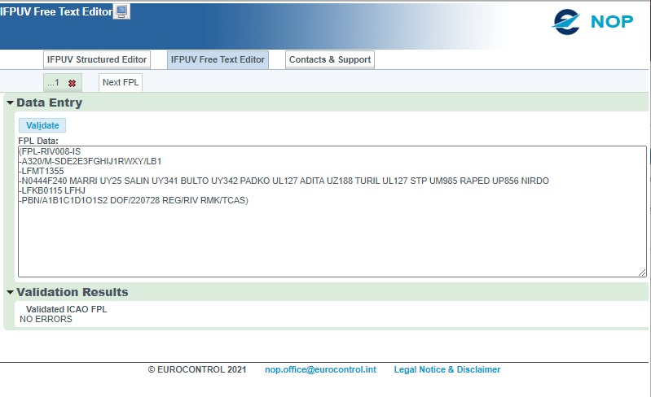Click the EUROCONTROL NOP logo
This screenshot has height=397, width=651.
click(592, 22)
